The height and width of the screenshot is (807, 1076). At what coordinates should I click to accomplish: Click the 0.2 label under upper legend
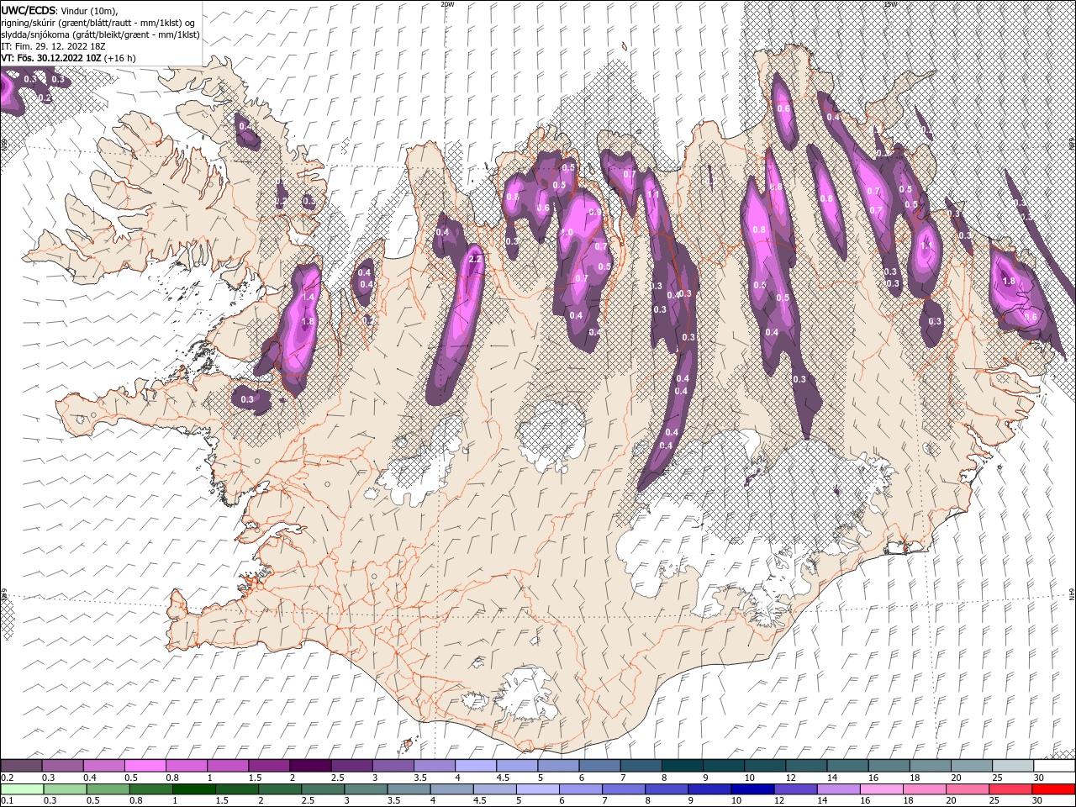coord(7,778)
